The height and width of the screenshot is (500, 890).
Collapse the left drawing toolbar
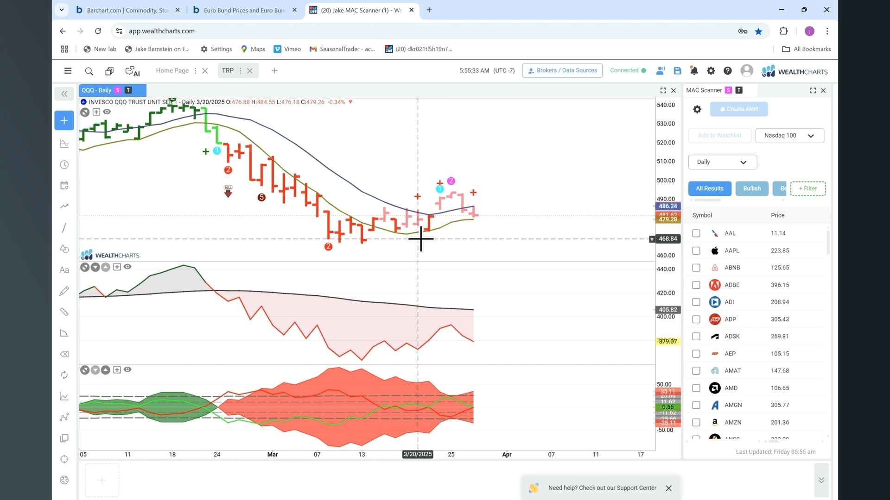(64, 94)
